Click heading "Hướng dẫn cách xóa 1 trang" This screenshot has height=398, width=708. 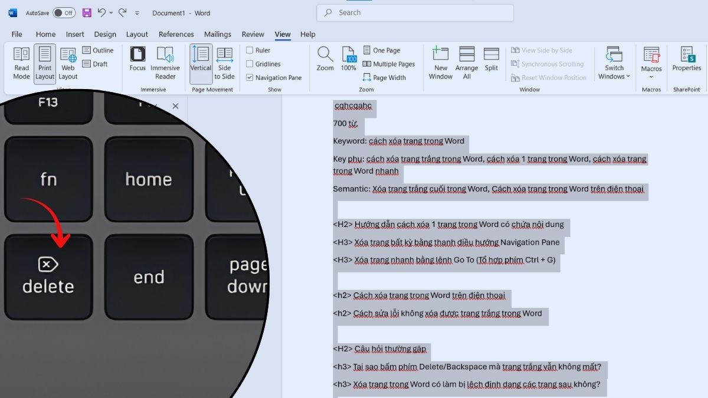[x=459, y=224]
